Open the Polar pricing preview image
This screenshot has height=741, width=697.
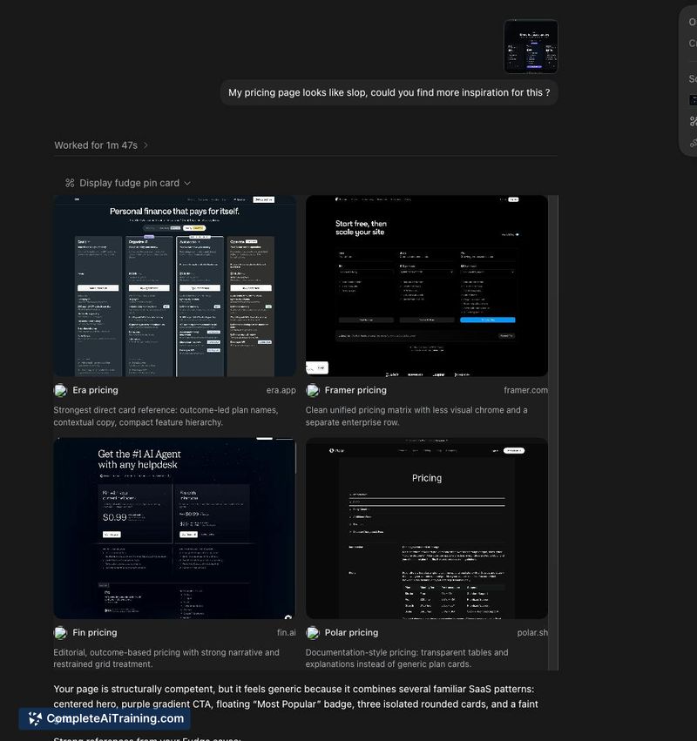coord(427,529)
